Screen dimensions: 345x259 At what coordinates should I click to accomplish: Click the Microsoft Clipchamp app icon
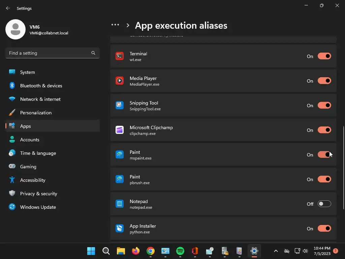pyautogui.click(x=119, y=130)
